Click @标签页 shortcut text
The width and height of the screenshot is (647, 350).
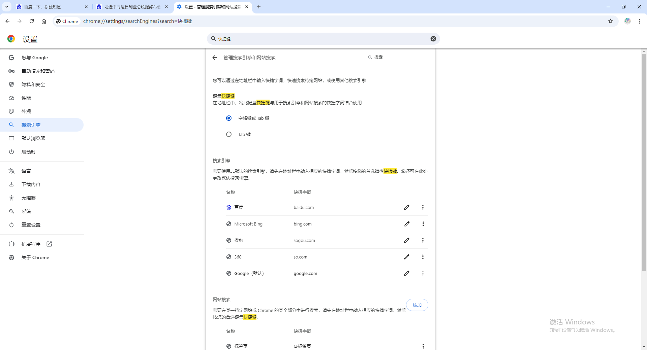(302, 346)
